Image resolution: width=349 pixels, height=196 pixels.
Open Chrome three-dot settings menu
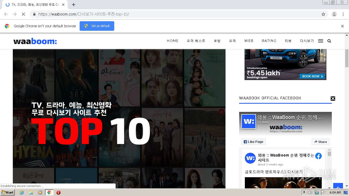tap(343, 14)
